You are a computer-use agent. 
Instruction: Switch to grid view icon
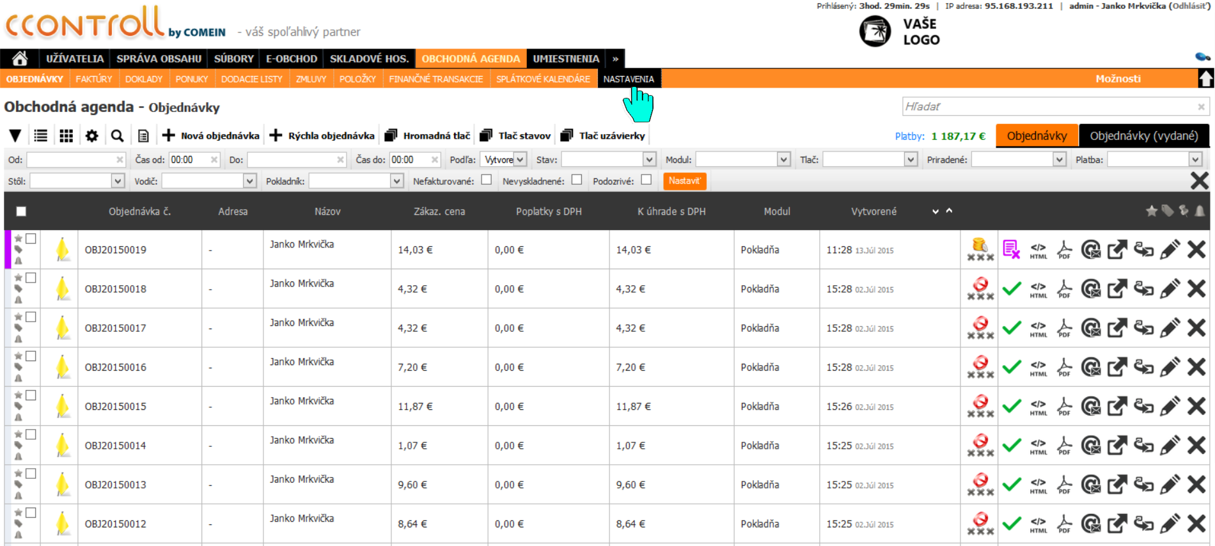click(x=66, y=136)
